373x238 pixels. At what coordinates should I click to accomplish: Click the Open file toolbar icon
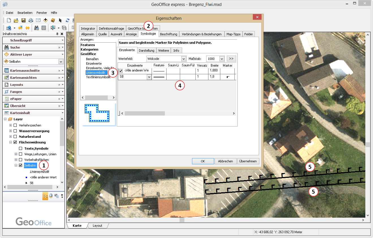[x=16, y=20]
